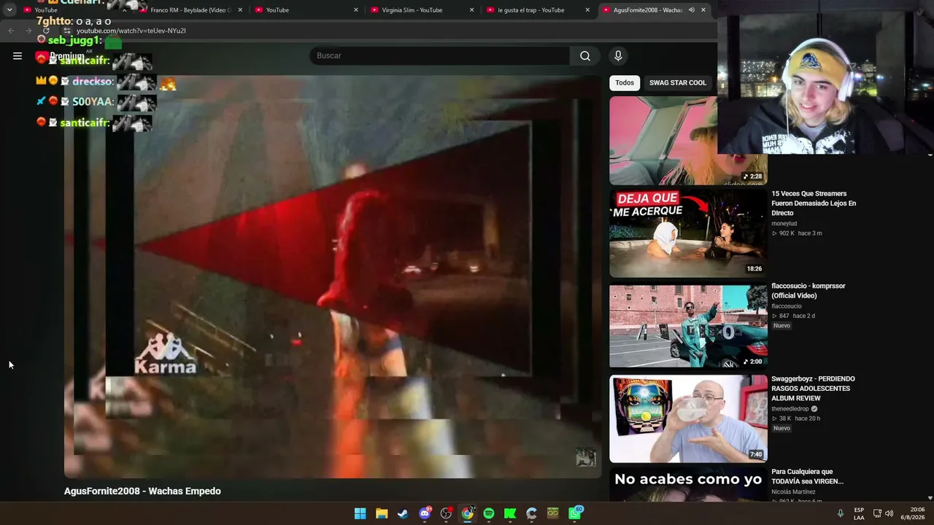This screenshot has width=934, height=525.
Task: Open the No acabes como yo thumbnail
Action: 688,485
